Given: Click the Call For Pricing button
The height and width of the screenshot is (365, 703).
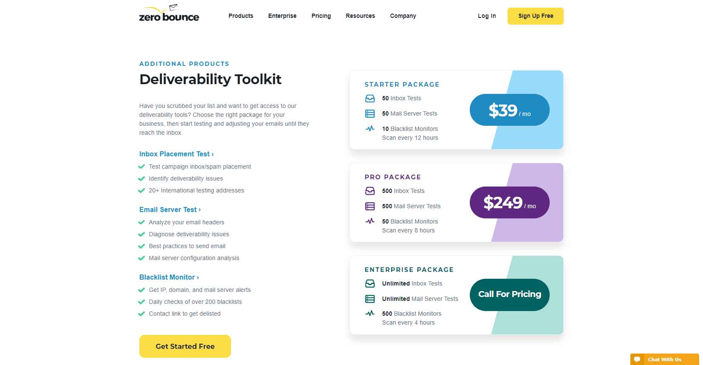Looking at the screenshot, I should 509,294.
